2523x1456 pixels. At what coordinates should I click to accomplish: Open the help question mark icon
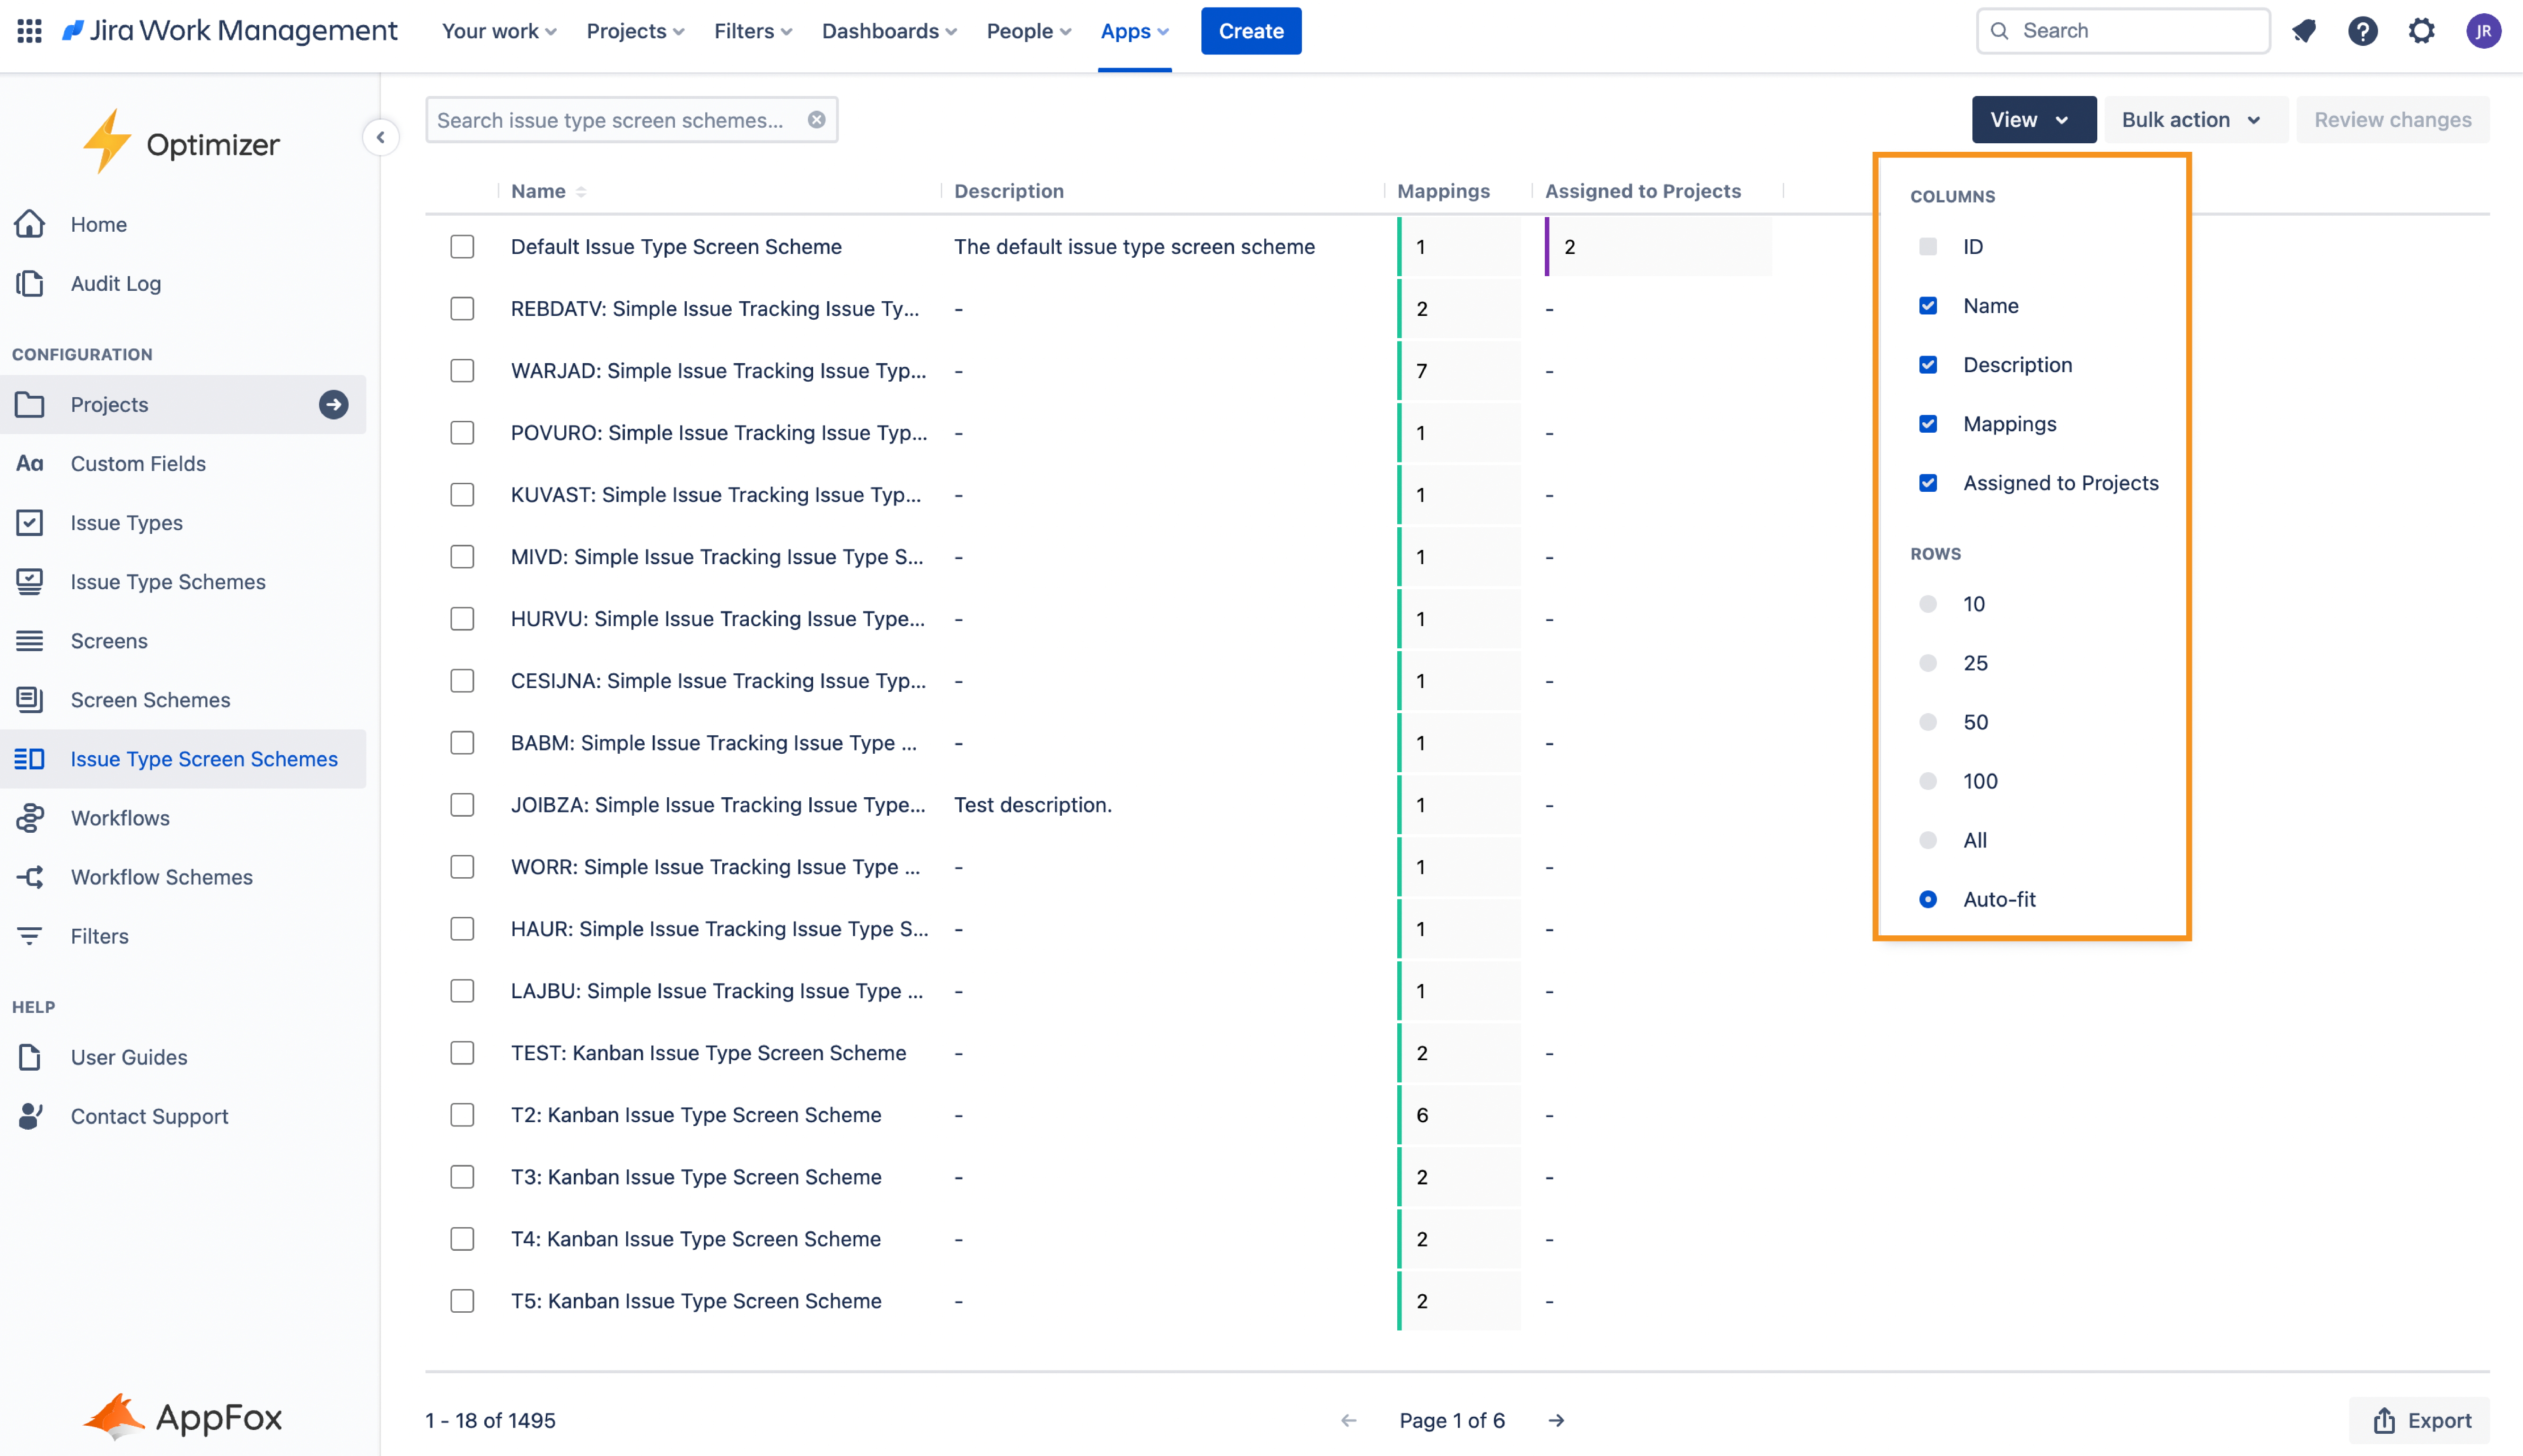pyautogui.click(x=2362, y=31)
